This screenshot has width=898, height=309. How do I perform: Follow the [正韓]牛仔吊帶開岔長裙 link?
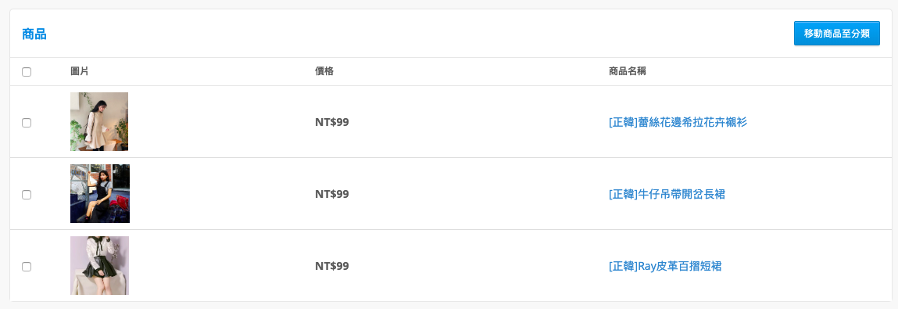click(667, 194)
